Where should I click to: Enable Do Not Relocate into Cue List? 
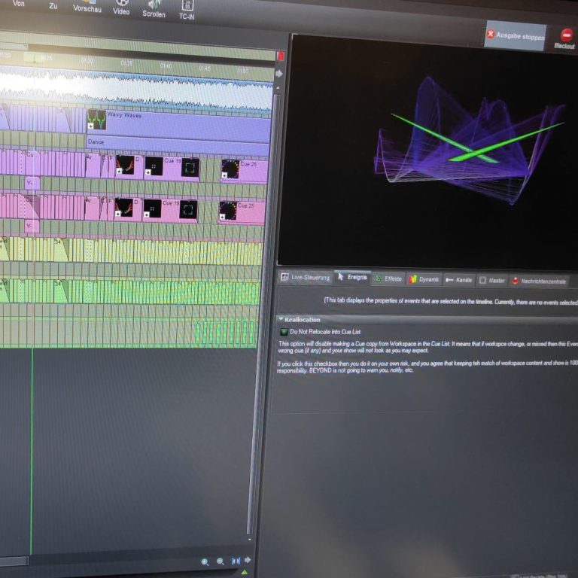284,331
